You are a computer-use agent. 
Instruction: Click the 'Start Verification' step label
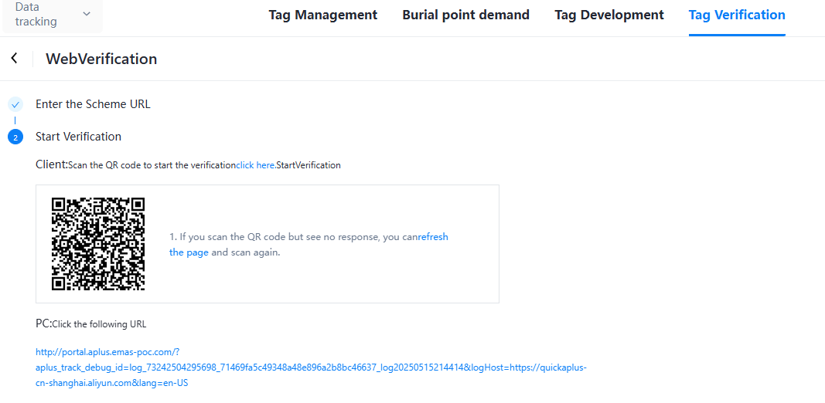pyautogui.click(x=78, y=137)
